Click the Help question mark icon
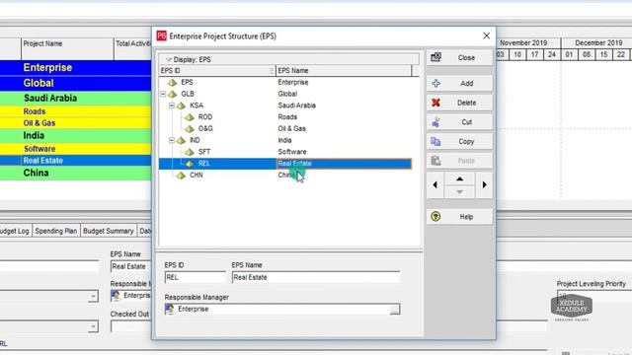This screenshot has width=632, height=355. 435,217
